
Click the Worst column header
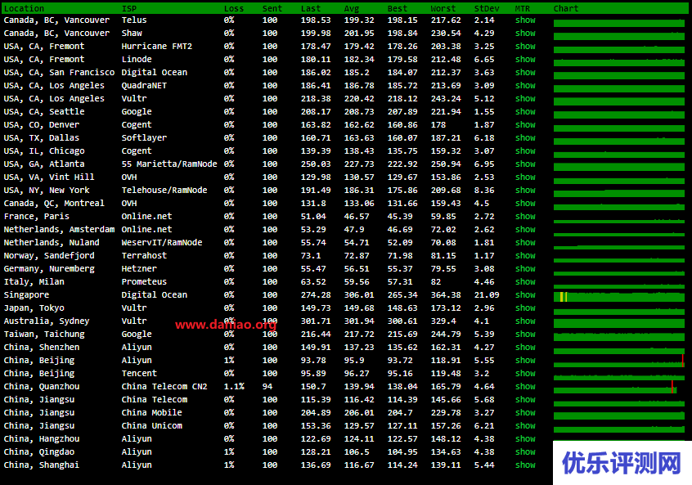[x=443, y=8]
